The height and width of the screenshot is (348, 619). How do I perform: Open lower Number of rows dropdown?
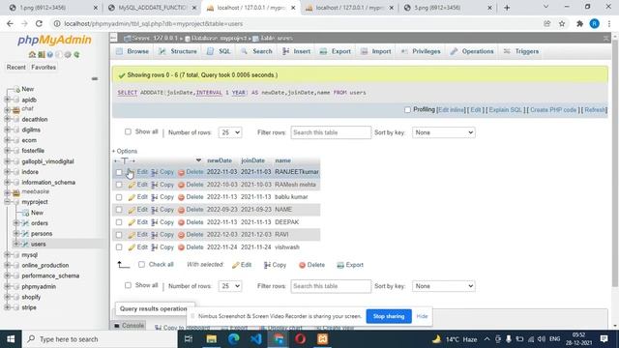tap(230, 286)
